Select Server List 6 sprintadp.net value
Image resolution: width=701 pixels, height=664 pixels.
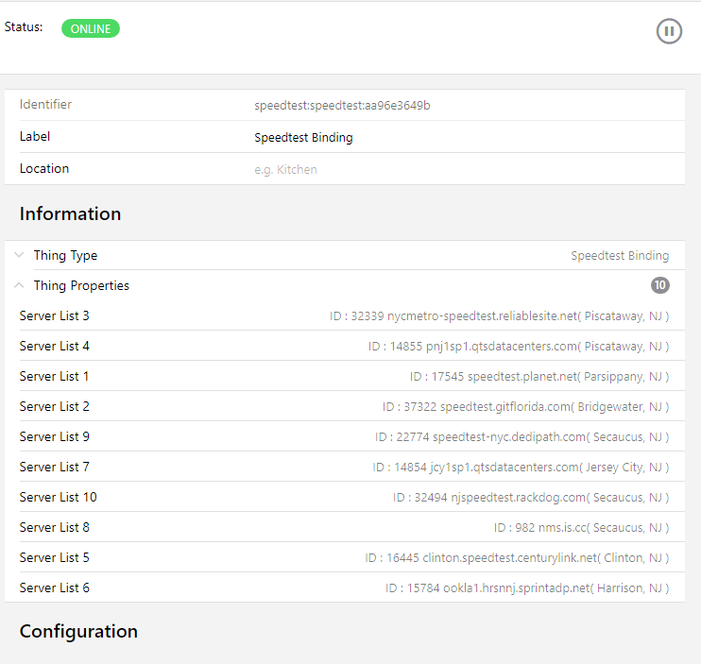click(x=526, y=587)
